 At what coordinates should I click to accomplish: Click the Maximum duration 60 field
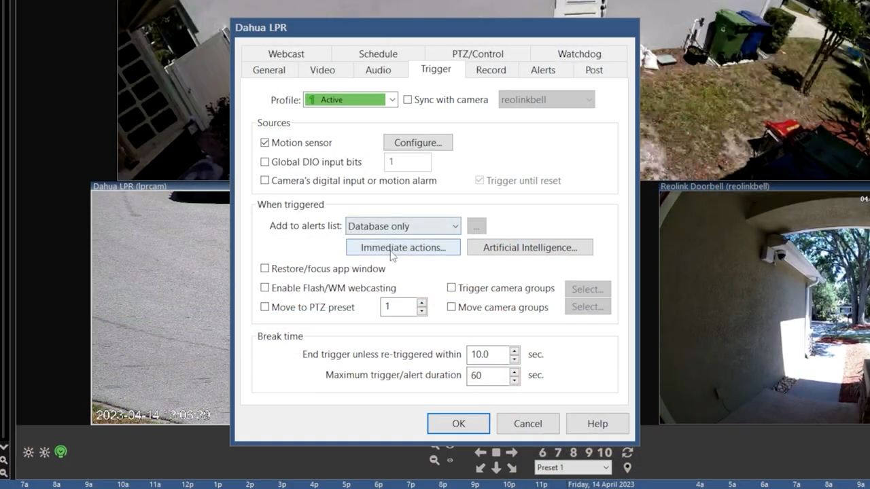pyautogui.click(x=488, y=375)
